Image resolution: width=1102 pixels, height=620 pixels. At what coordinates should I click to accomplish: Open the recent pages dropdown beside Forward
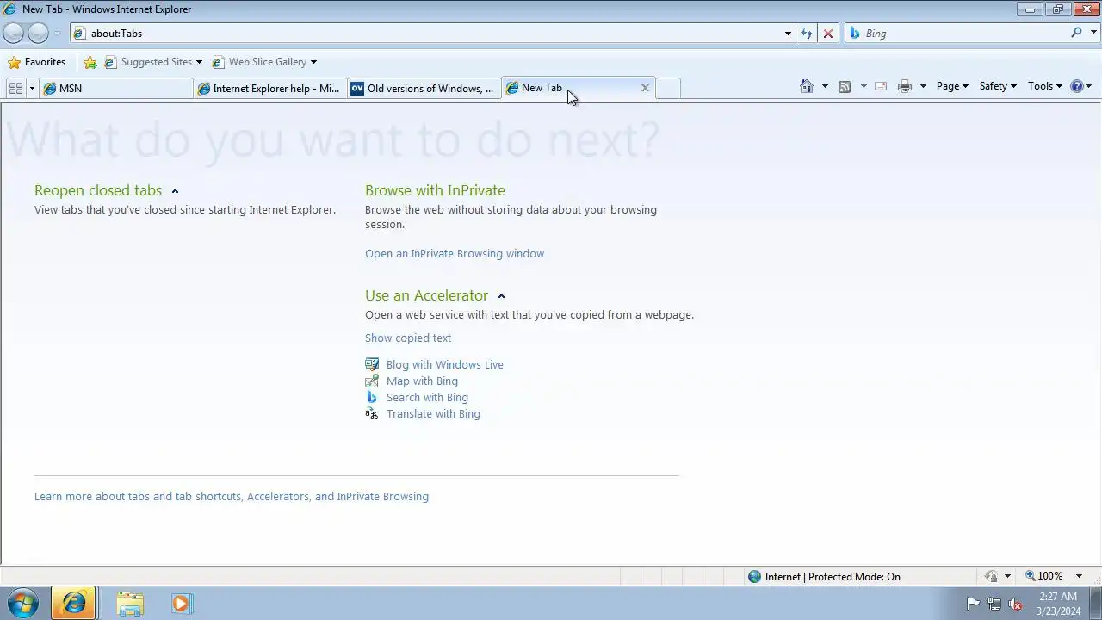pyautogui.click(x=57, y=34)
